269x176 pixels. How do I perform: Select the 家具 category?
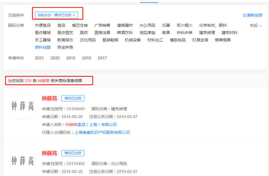pos(166,33)
